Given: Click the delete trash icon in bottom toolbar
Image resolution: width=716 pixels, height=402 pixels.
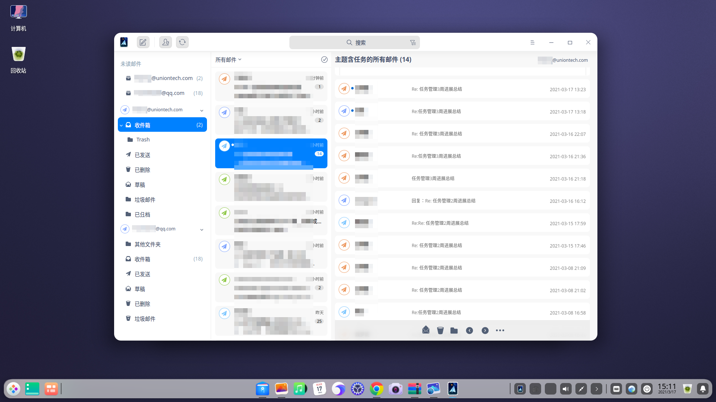Looking at the screenshot, I should 440,331.
